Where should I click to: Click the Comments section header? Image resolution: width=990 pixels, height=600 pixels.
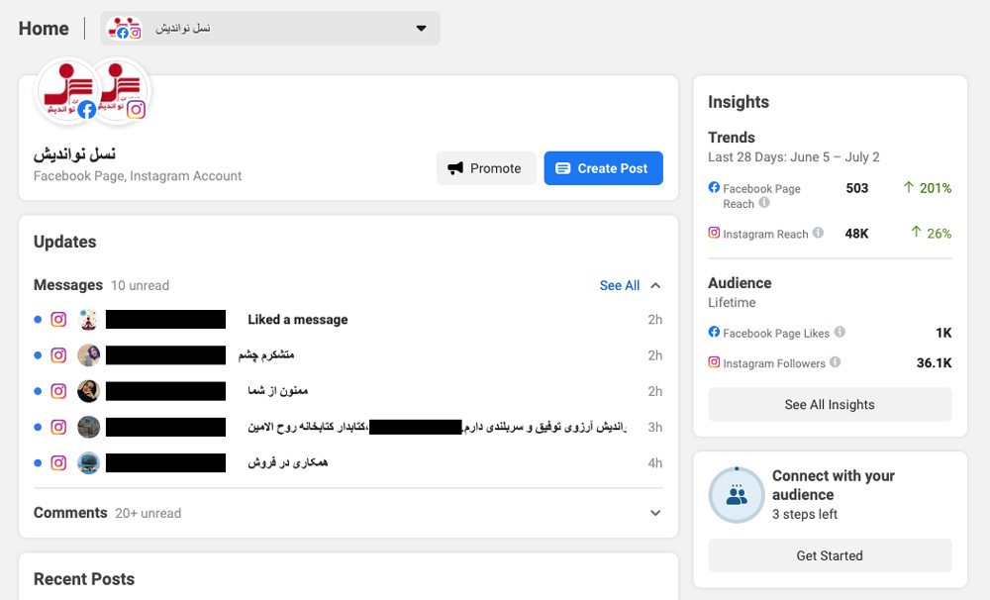[70, 513]
